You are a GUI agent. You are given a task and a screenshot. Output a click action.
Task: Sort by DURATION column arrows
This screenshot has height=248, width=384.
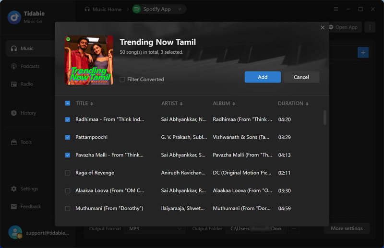pos(307,104)
